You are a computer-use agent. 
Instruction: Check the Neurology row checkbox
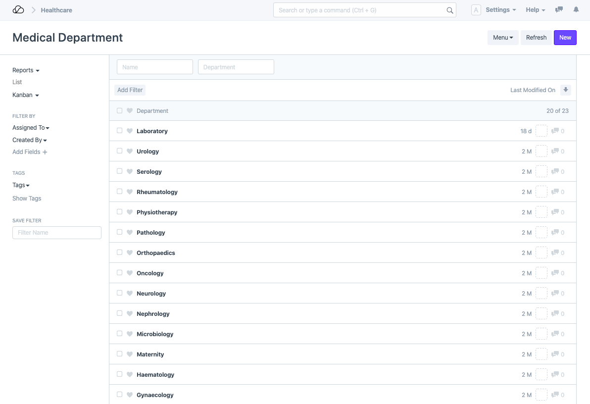(119, 293)
